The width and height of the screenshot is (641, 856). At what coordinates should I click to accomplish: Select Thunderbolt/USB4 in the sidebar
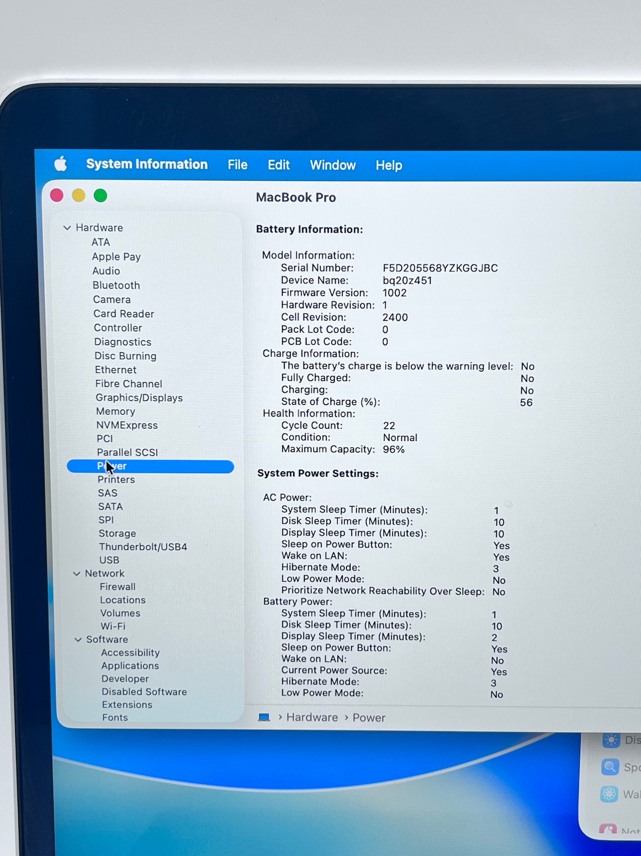click(143, 547)
